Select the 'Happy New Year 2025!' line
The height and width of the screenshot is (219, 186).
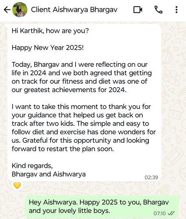(x=48, y=48)
